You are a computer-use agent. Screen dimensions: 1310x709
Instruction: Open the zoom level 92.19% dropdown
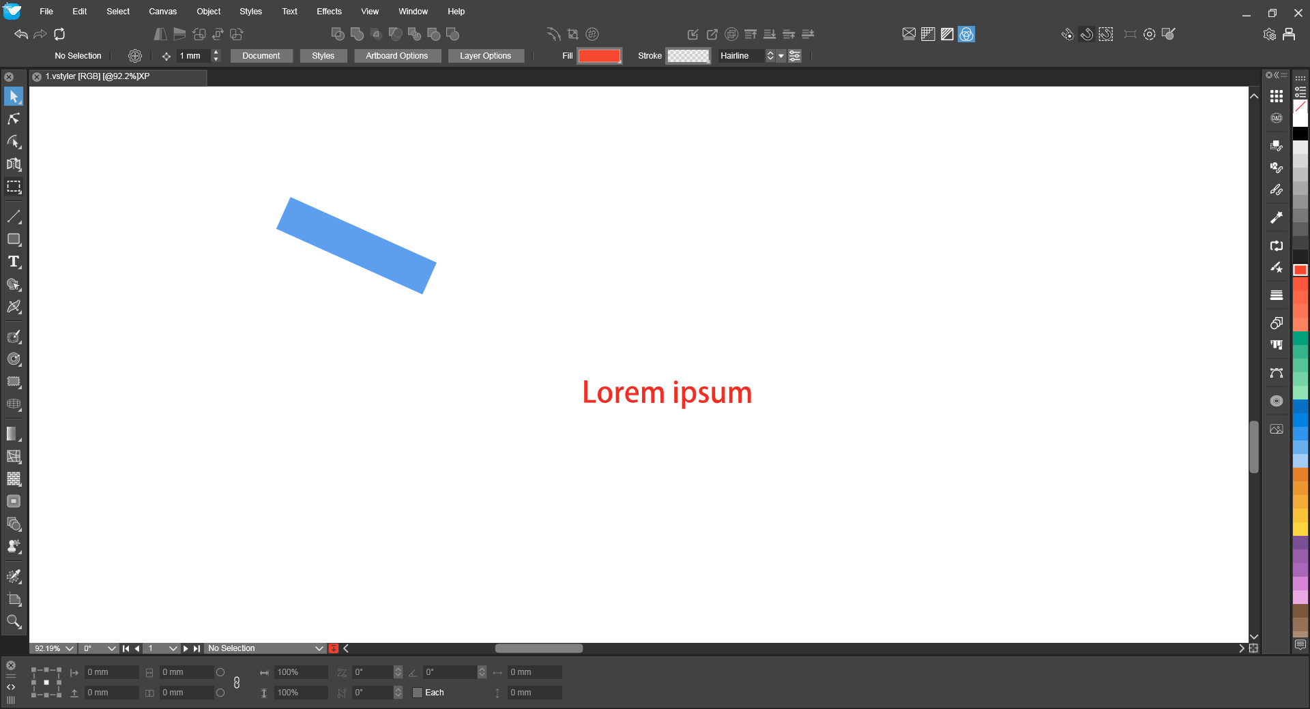70,648
